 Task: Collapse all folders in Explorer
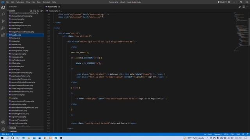click(x=42, y=11)
